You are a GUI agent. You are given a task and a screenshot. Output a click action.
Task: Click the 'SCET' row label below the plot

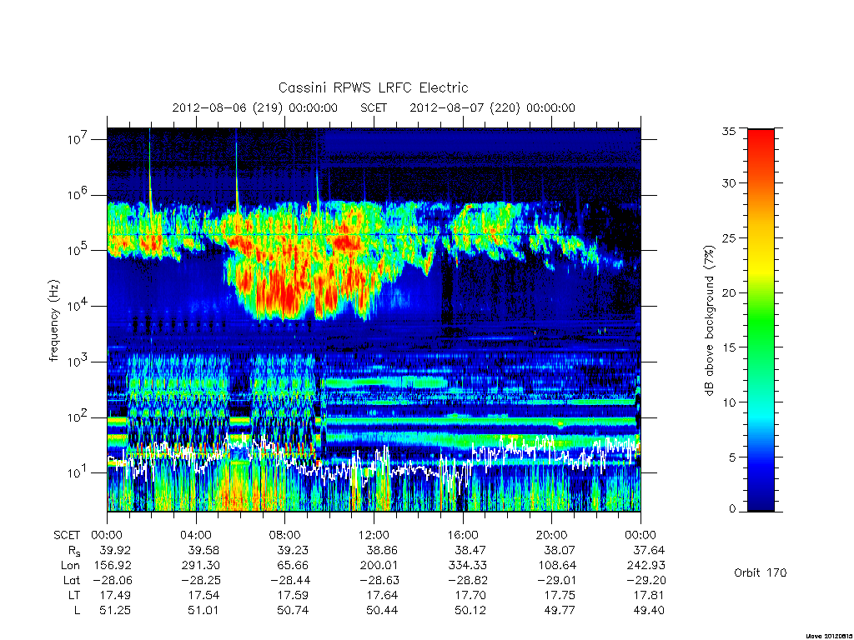click(67, 535)
